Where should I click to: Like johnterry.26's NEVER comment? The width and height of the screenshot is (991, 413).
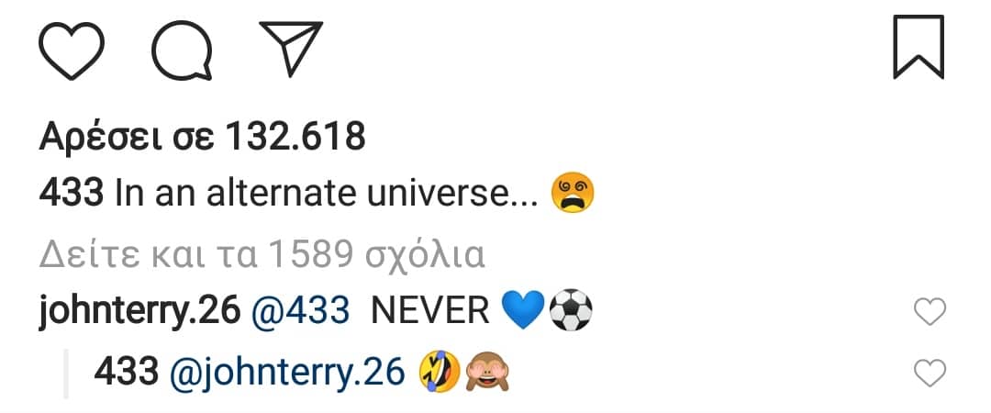[930, 312]
